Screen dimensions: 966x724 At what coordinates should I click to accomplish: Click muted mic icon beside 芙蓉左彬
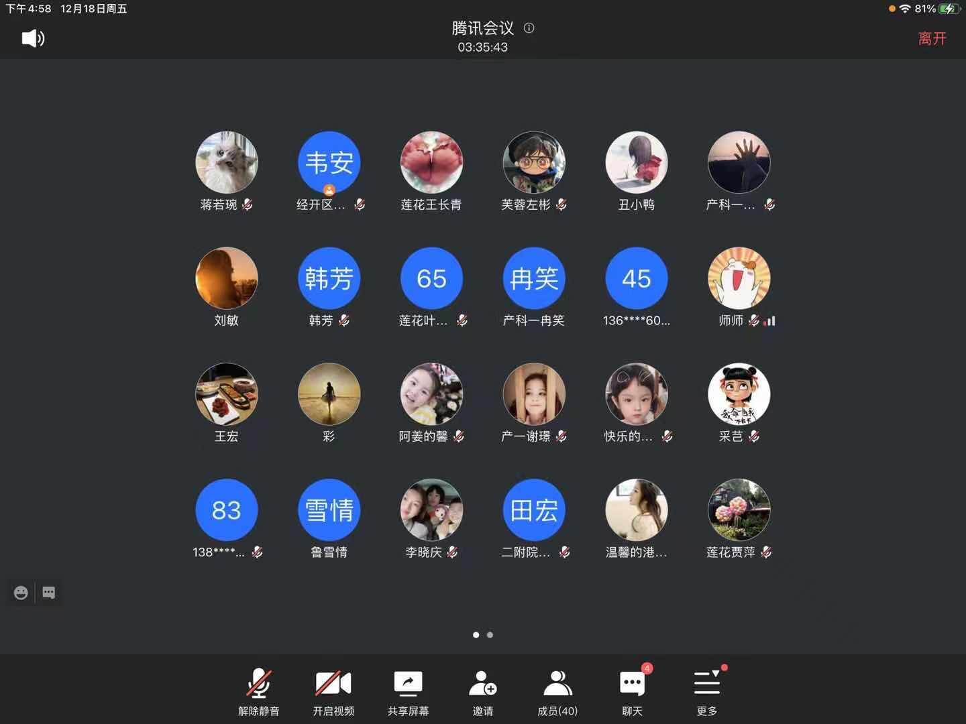point(561,204)
